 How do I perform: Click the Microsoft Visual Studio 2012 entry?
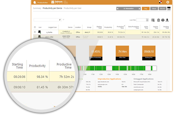(142, 82)
